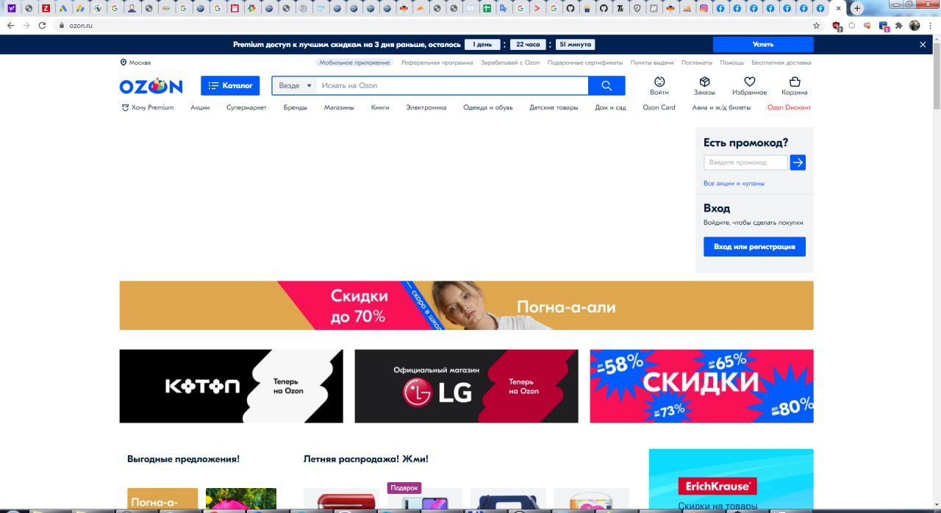The image size is (941, 513).
Task: Click the Успеть button in banner
Action: (763, 45)
